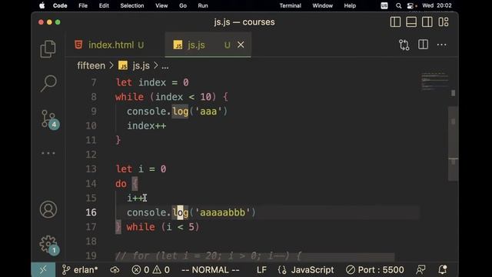Open the feedback person icon in status bar
The width and height of the screenshot is (492, 277).
pos(421,270)
